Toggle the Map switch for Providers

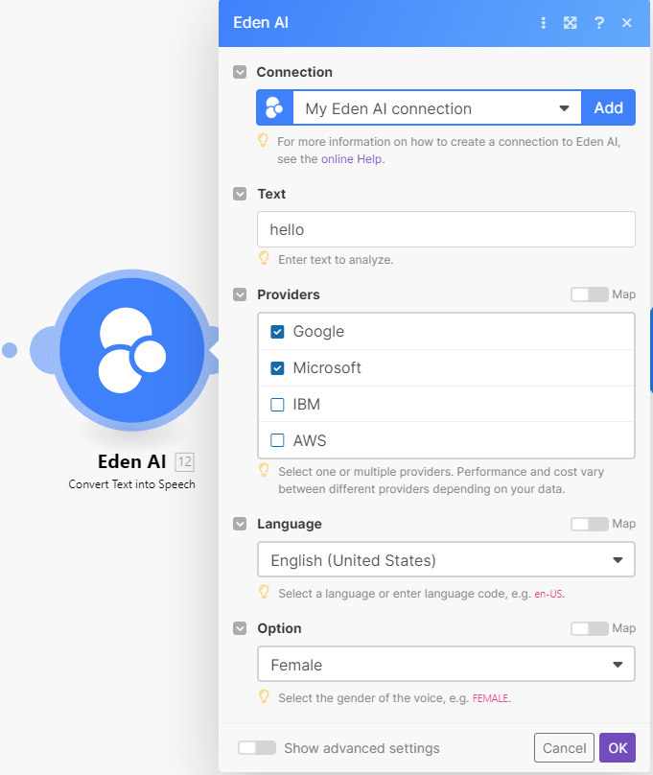[590, 294]
